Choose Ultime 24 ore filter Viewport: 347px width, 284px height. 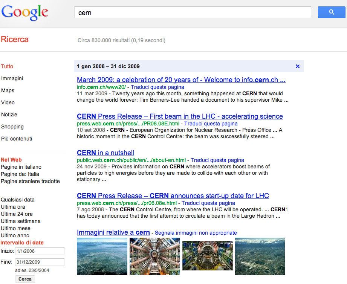coord(17,214)
